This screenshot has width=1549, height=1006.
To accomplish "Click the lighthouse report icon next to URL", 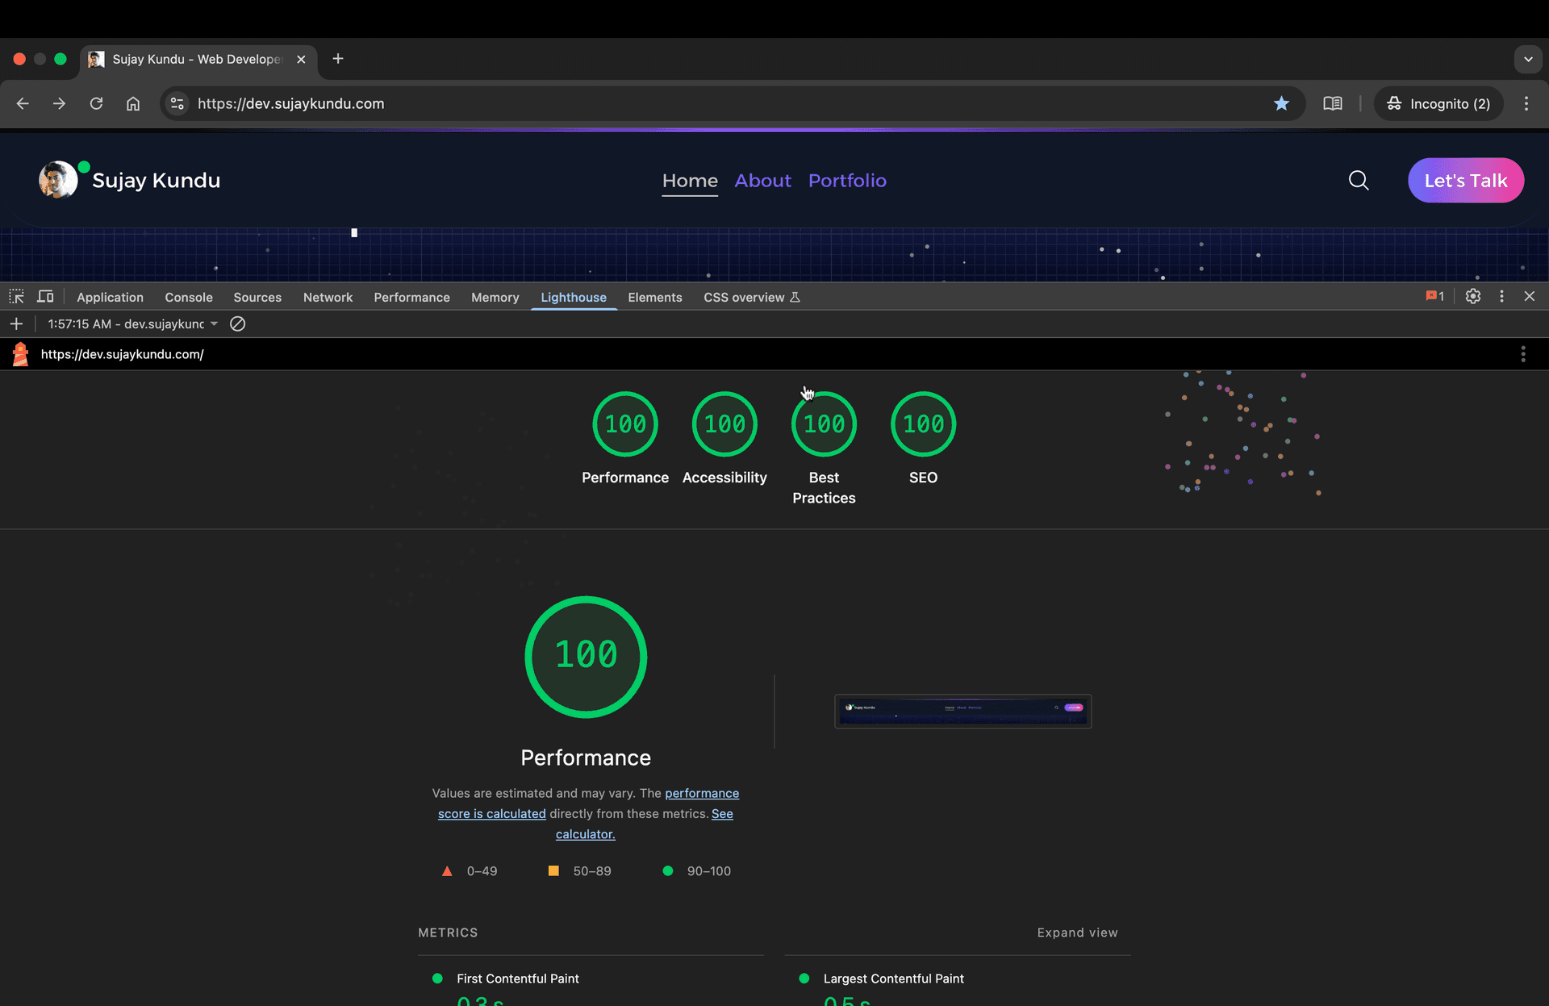I will click(x=20, y=353).
